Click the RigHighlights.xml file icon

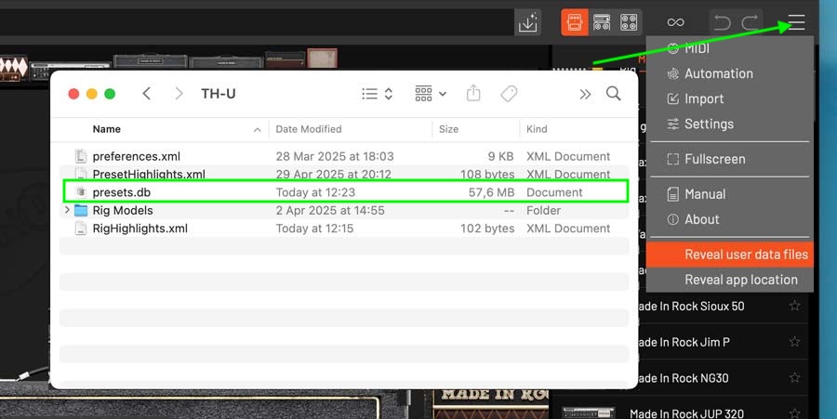81,229
